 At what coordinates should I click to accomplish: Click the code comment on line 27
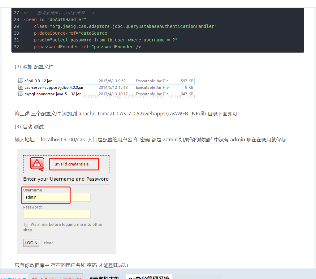pos(59,13)
